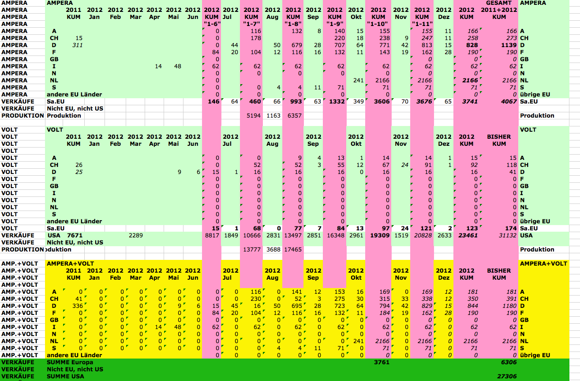Click the Ampera Germany total 1139
This screenshot has width=580, height=381.
tap(507, 45)
